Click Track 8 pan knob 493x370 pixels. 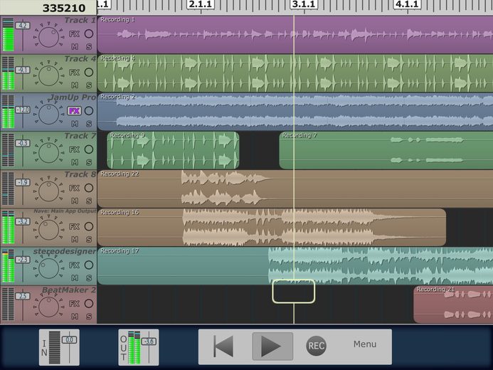49,191
